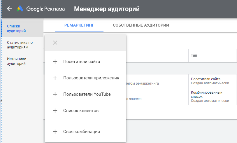Click plus icon next to Посетители сайта
Viewport: 237px width, 143px height.
(55, 62)
